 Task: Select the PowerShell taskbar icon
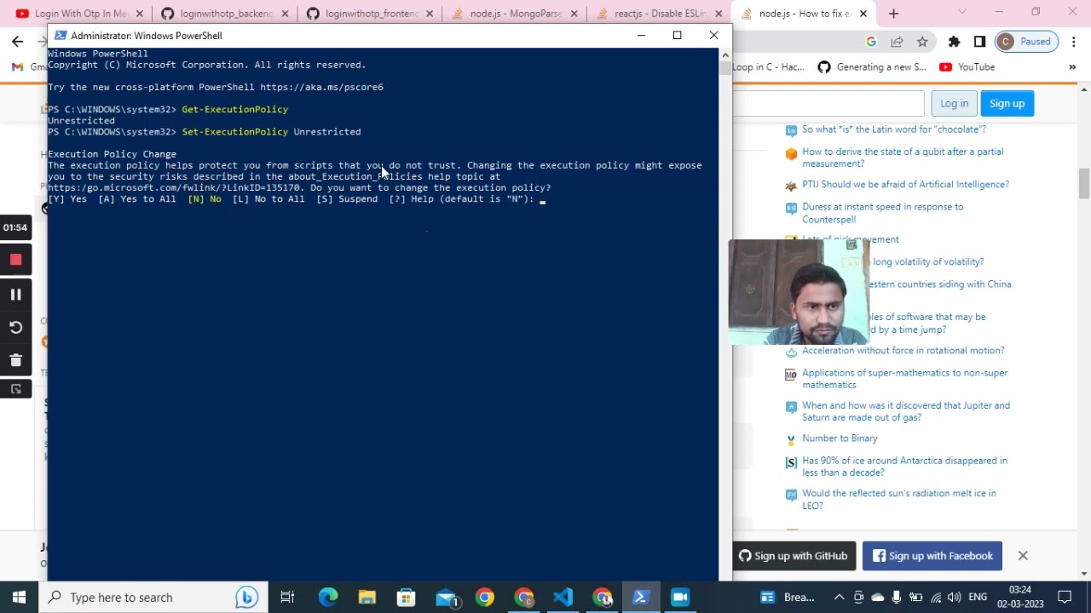[x=641, y=597]
